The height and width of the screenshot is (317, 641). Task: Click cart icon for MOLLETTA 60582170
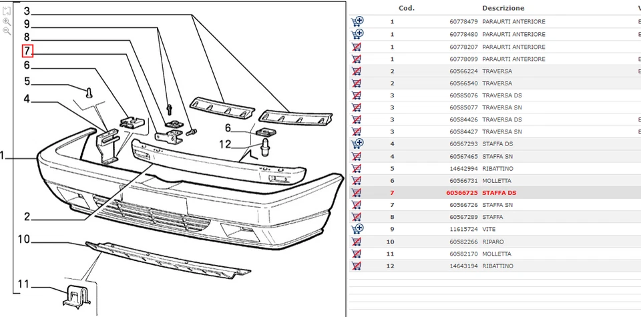pos(357,254)
